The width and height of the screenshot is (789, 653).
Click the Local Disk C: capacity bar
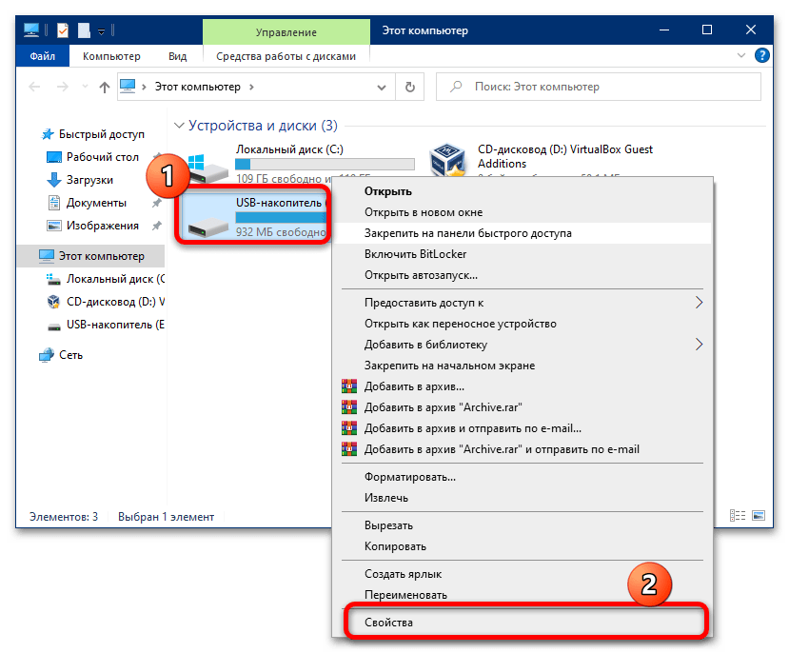[x=325, y=164]
